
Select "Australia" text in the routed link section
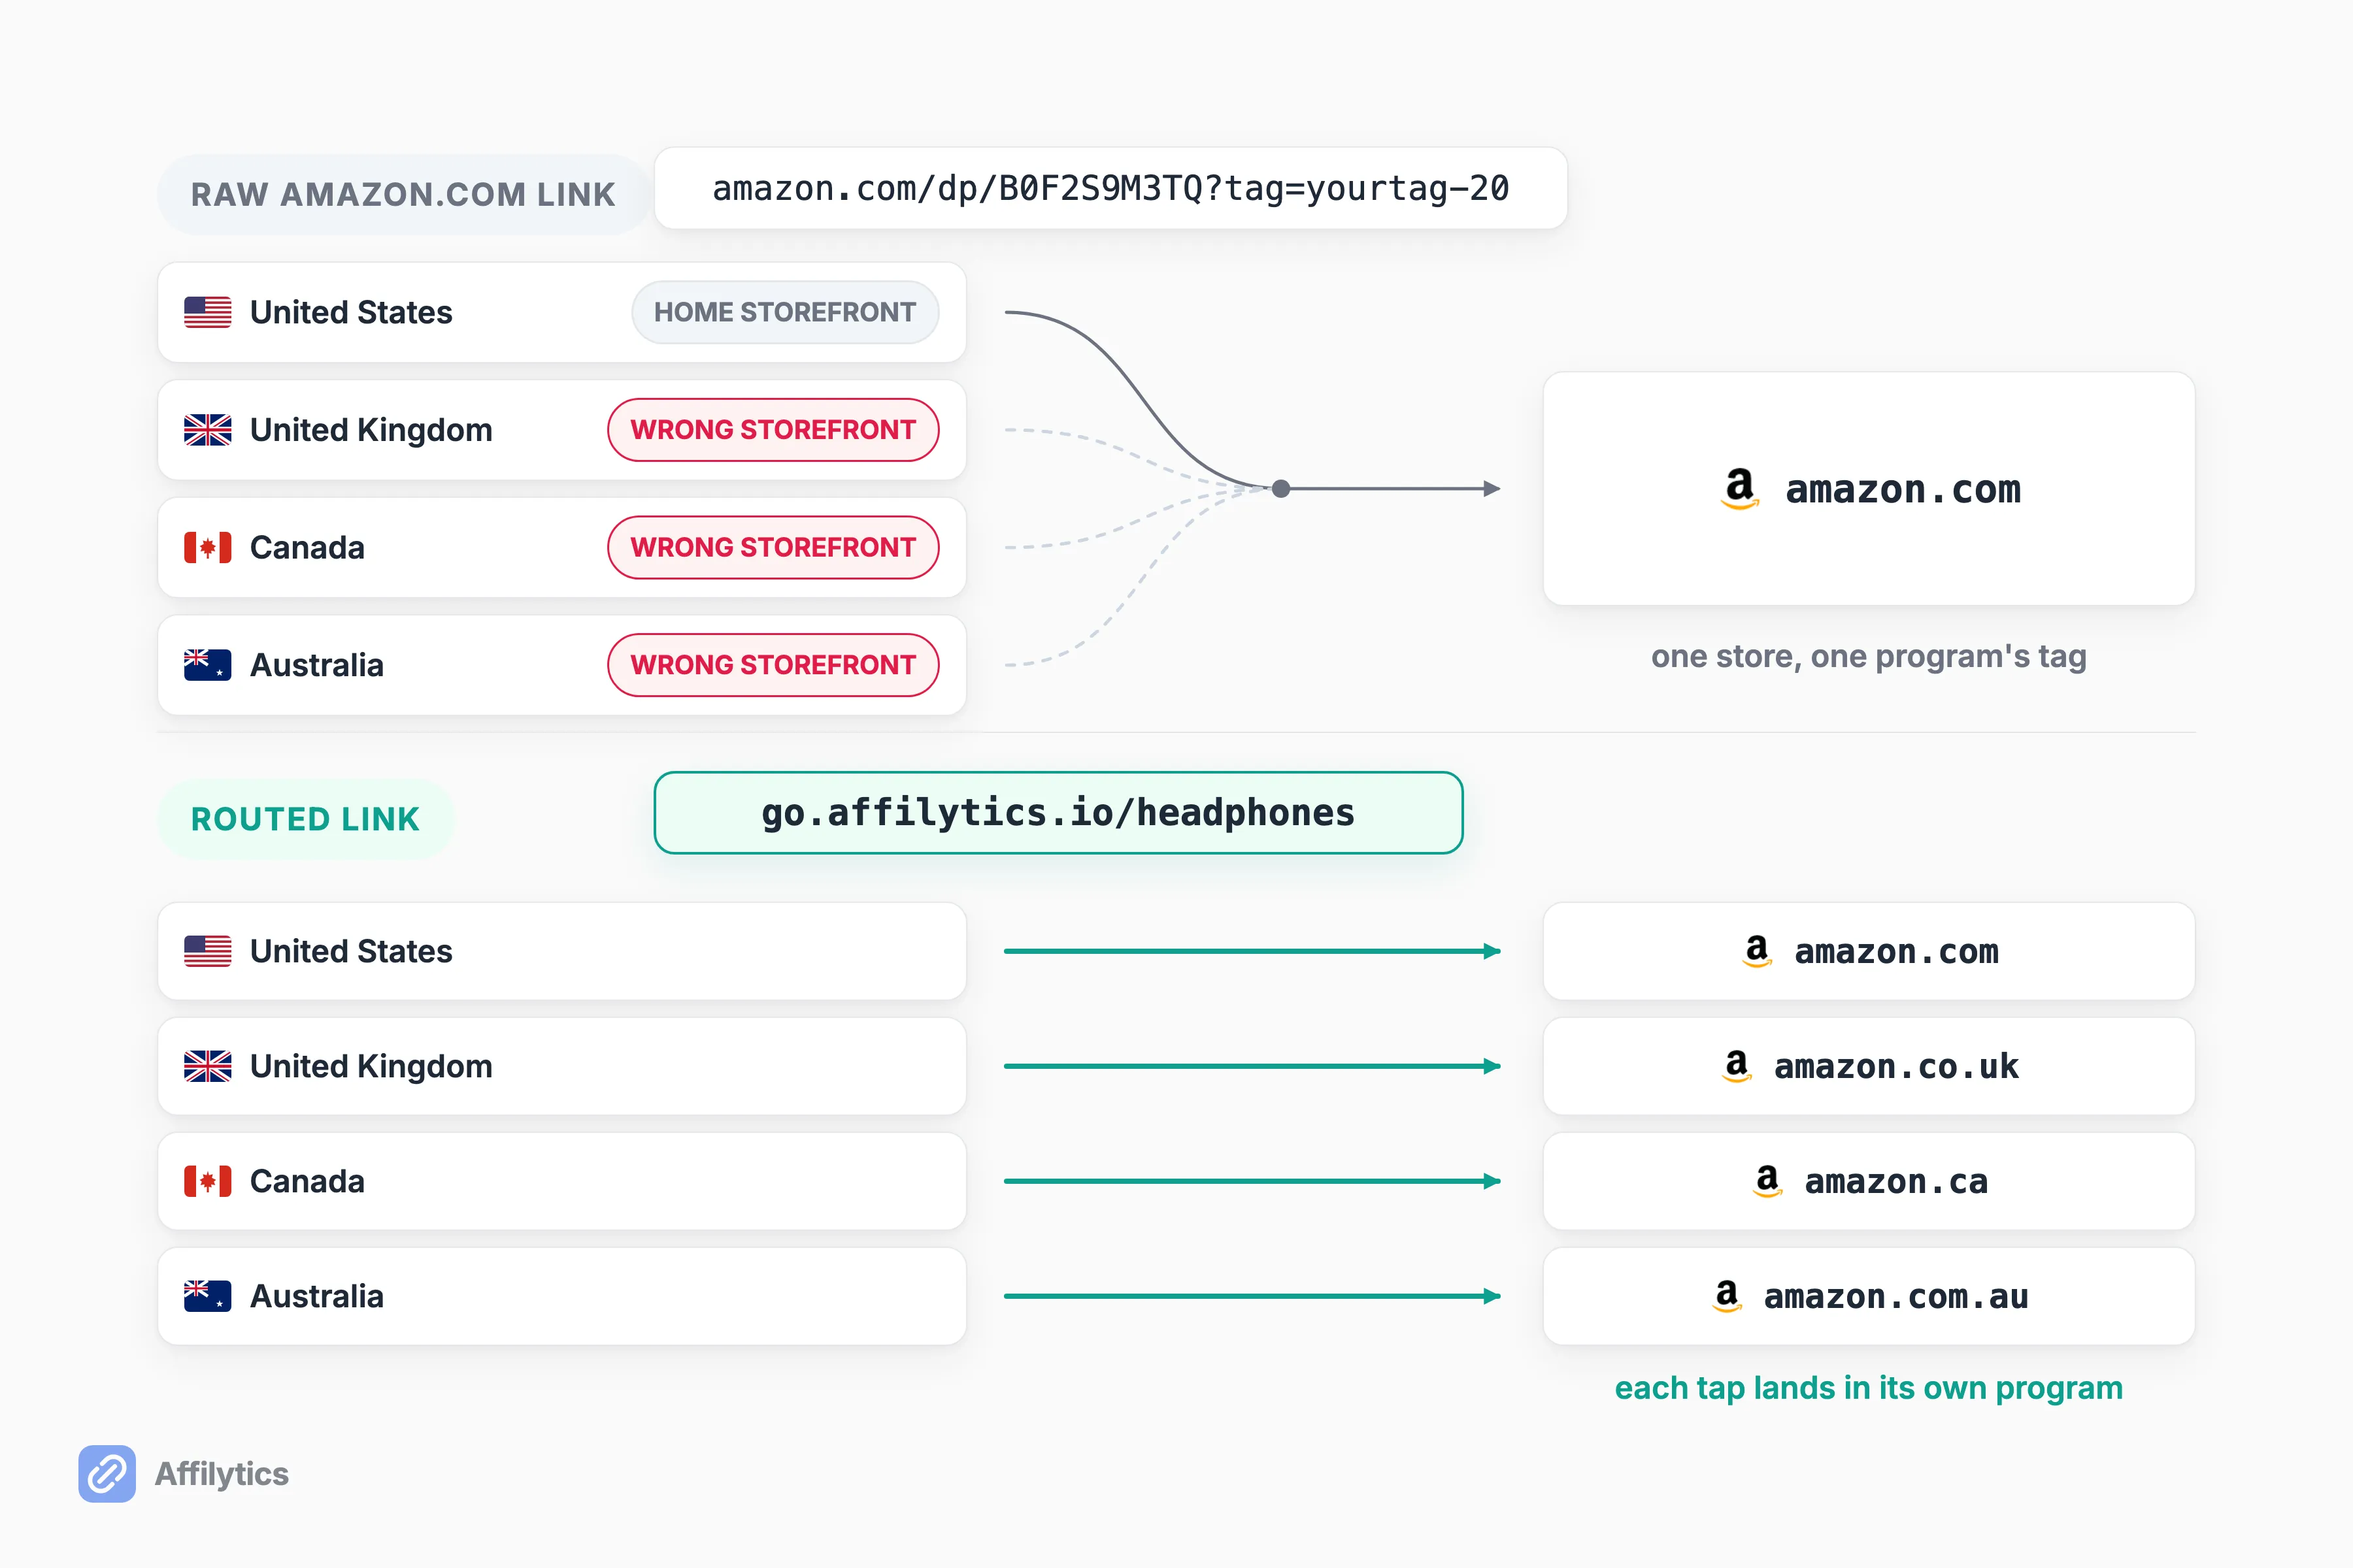317,1296
